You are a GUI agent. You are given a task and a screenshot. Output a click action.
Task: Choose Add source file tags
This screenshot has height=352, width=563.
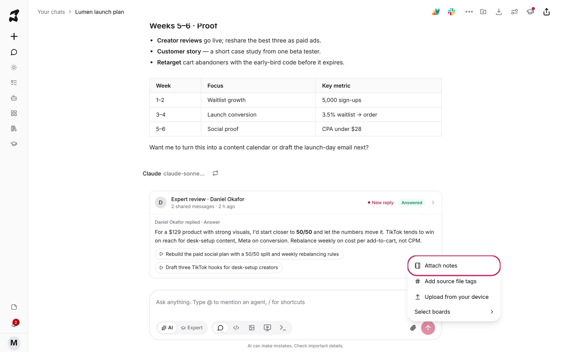[x=454, y=281]
